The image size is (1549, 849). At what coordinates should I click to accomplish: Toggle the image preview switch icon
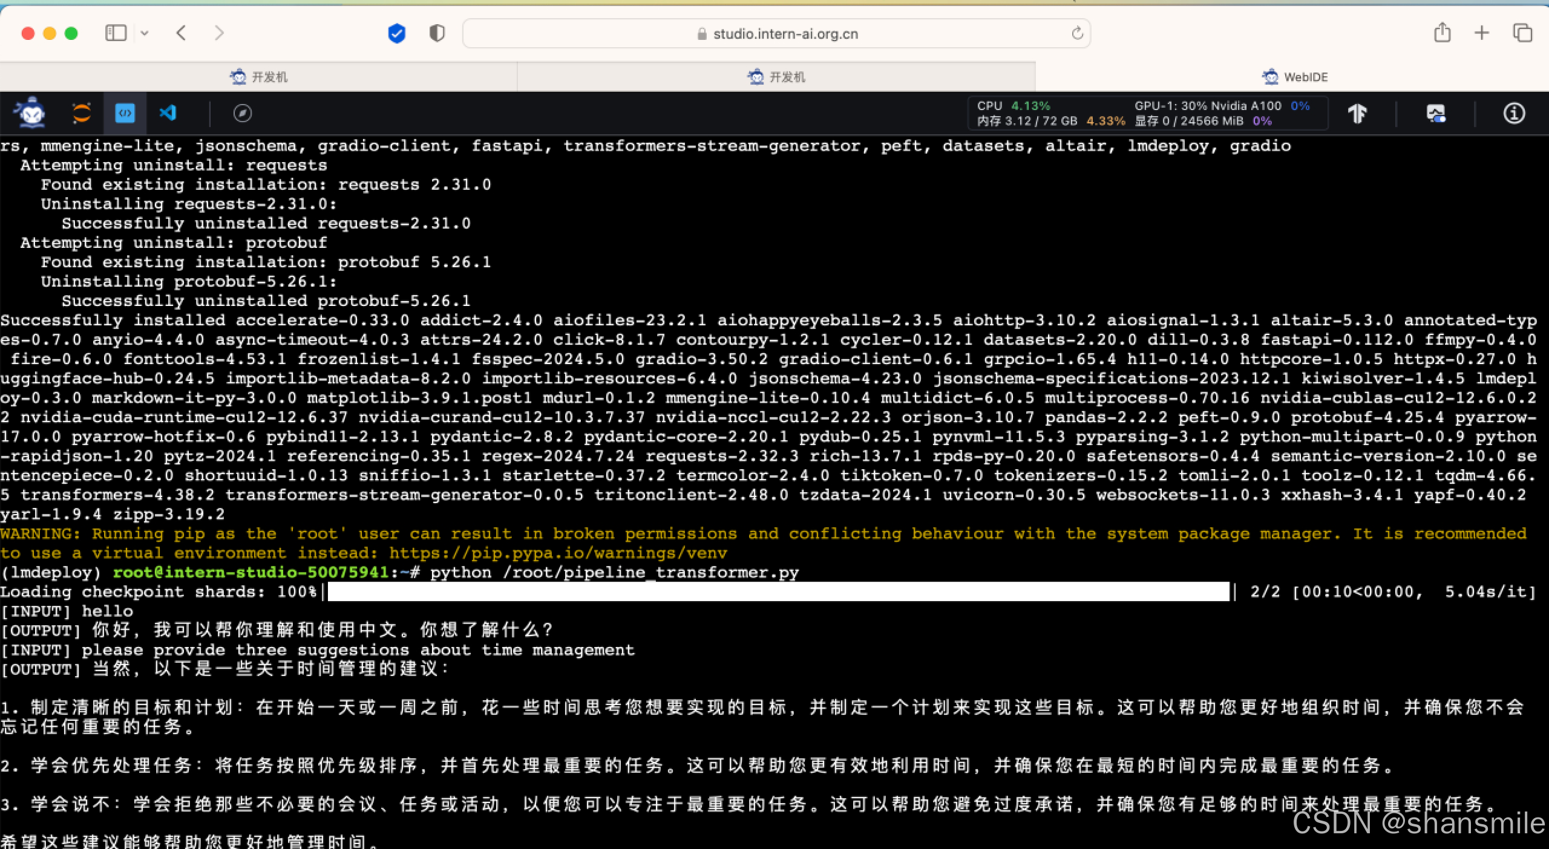point(1436,113)
